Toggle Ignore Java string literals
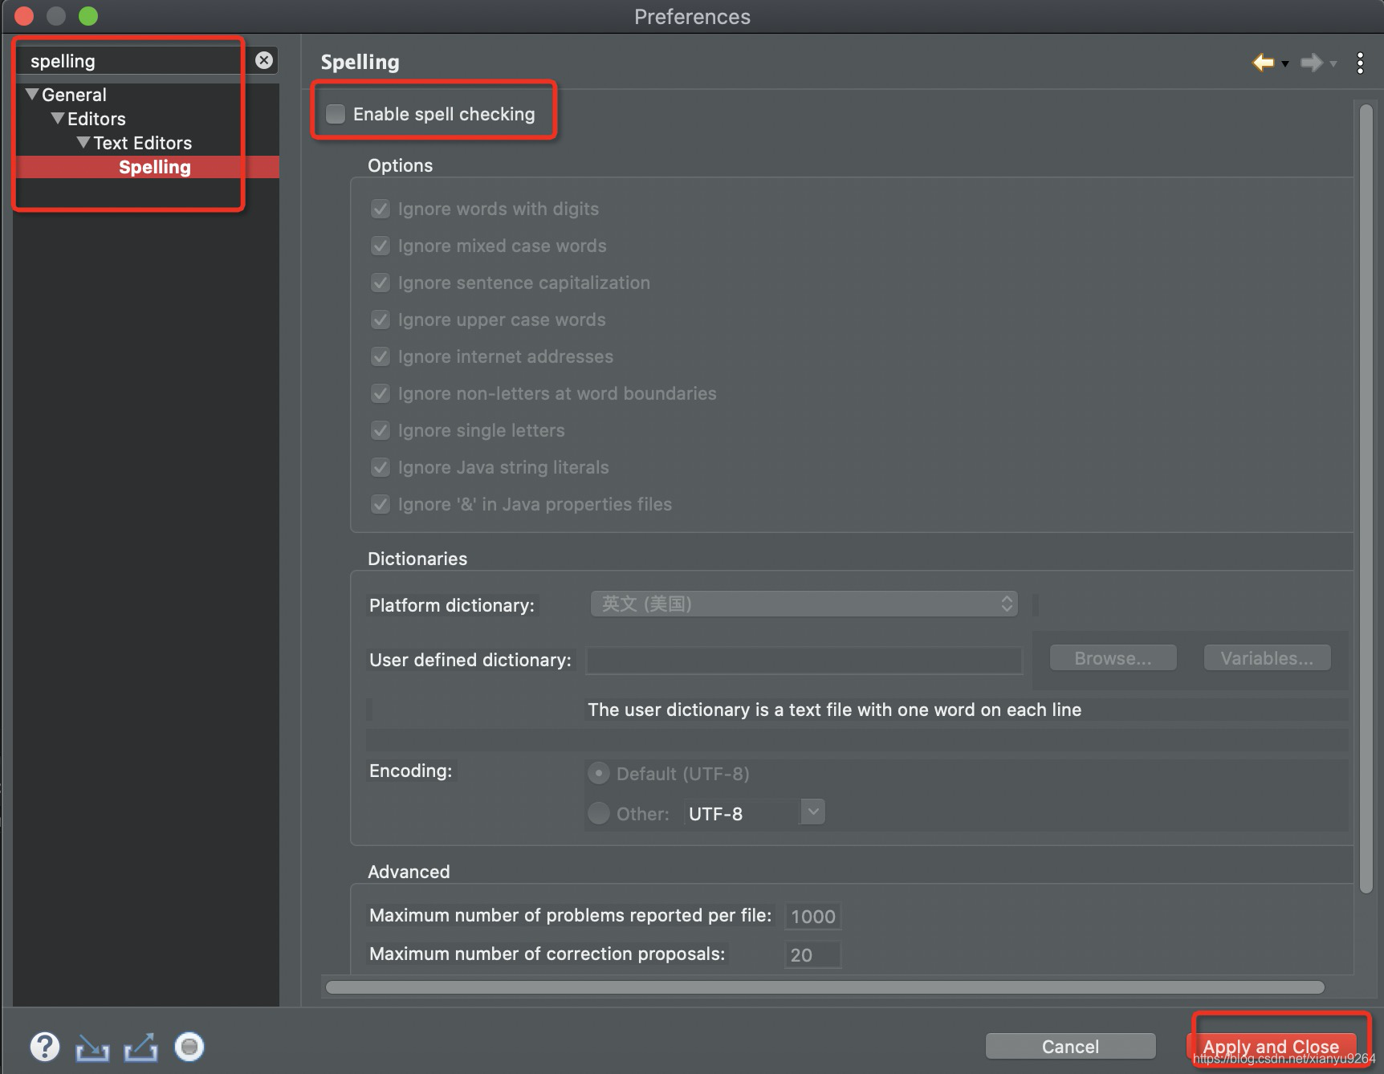Viewport: 1384px width, 1074px height. (381, 467)
